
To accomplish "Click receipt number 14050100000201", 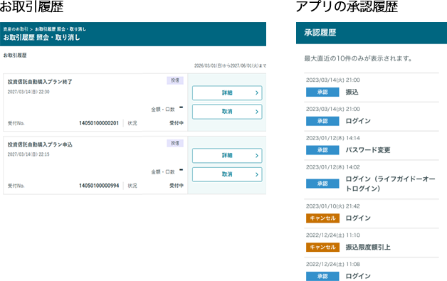I will 99,123.
